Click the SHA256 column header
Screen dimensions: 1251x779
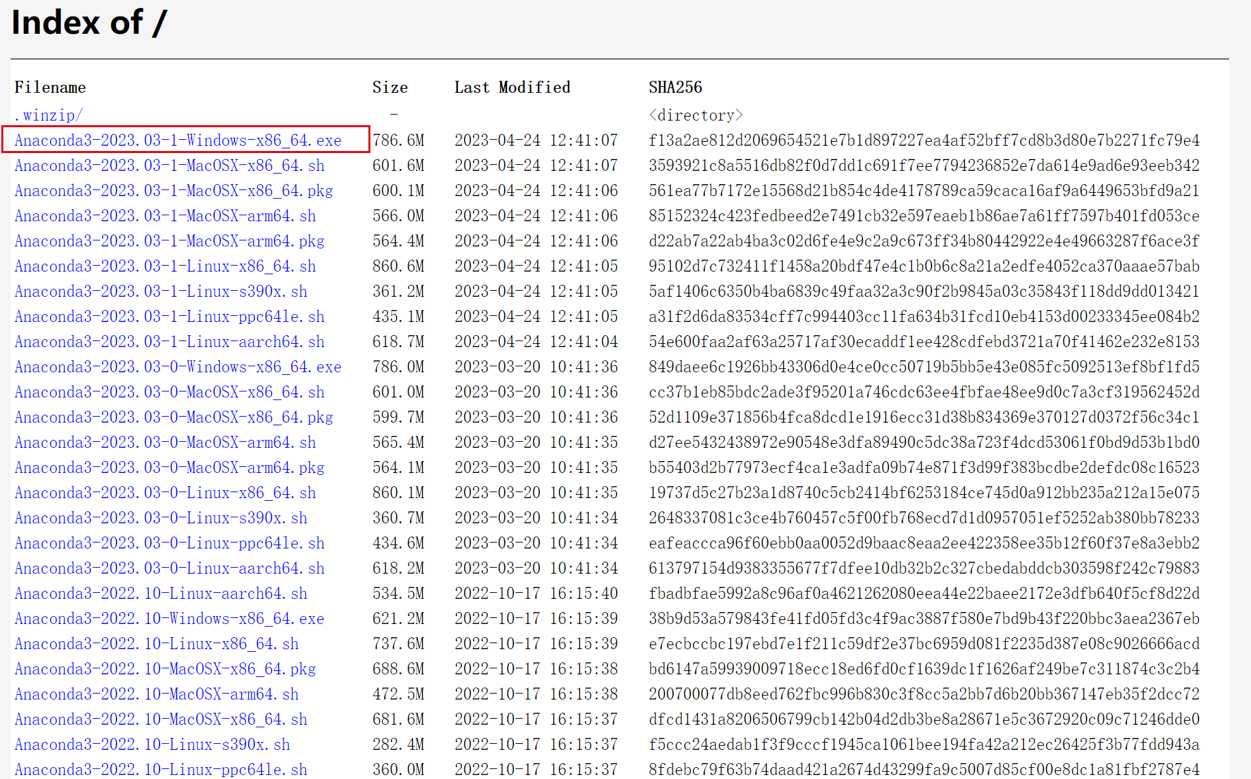click(x=675, y=87)
